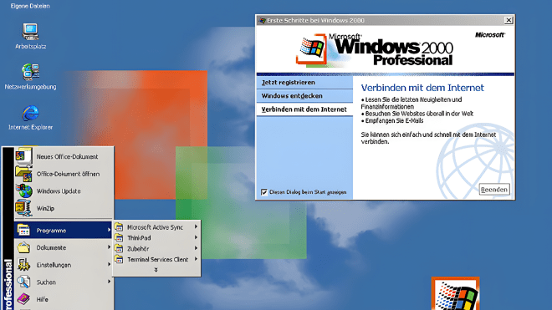
Task: Click the WinZip icon in Start menu
Action: (23, 208)
